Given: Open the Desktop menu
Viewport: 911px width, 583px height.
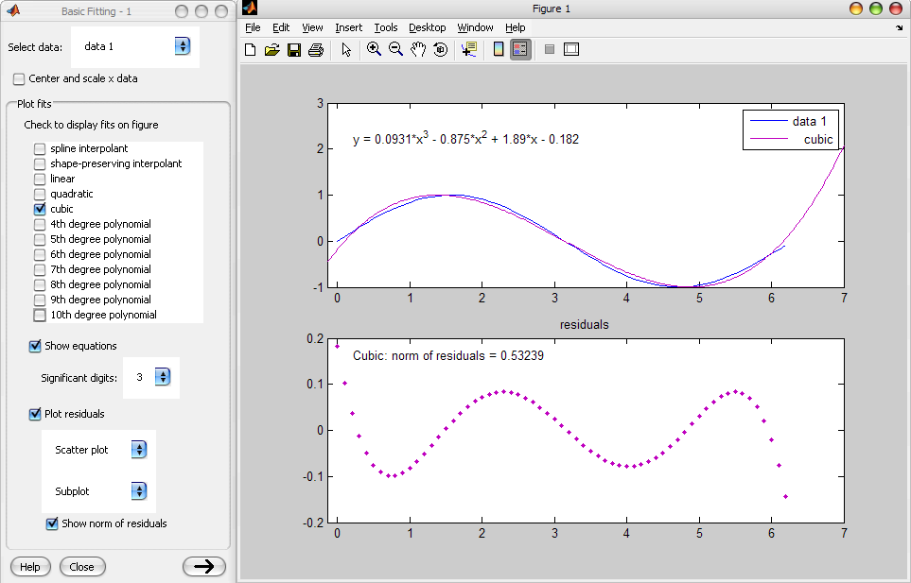Looking at the screenshot, I should (x=428, y=27).
